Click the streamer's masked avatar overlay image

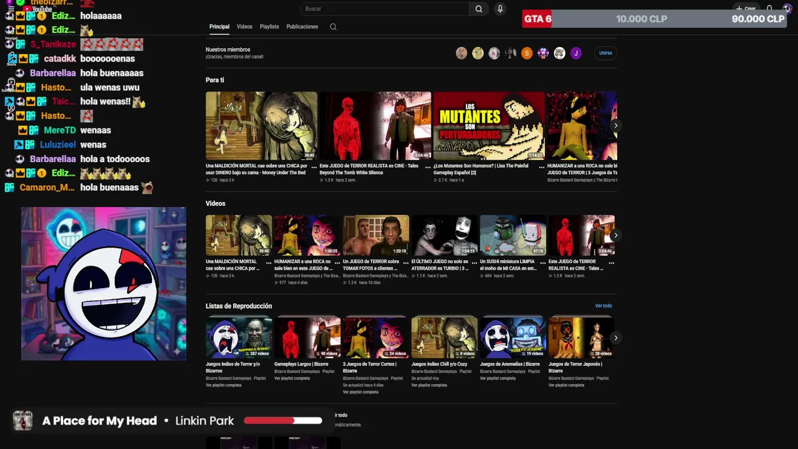[x=103, y=284]
